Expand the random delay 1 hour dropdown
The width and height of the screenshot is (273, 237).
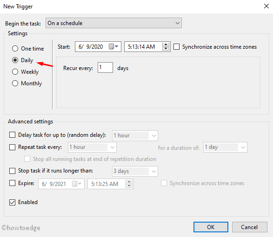(135, 135)
